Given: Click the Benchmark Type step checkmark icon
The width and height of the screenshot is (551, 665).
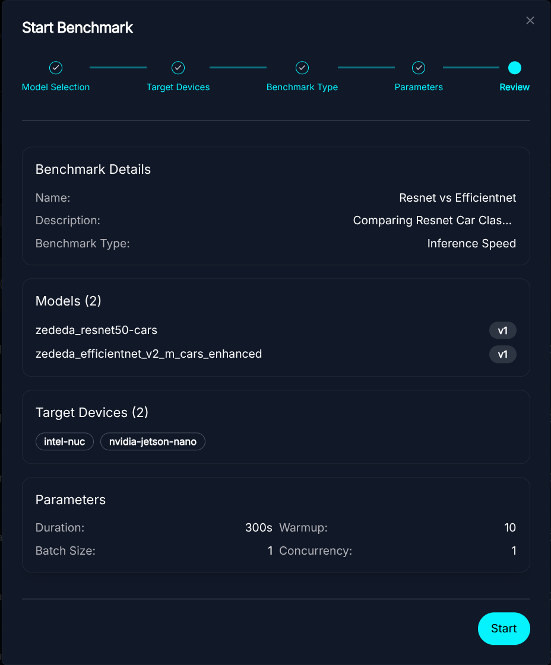Looking at the screenshot, I should point(302,68).
